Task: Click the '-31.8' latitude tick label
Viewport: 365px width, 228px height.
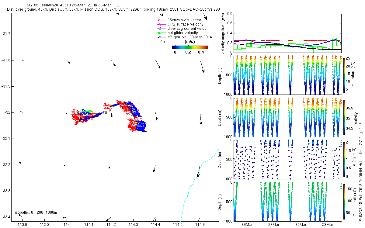Action: 6,60
